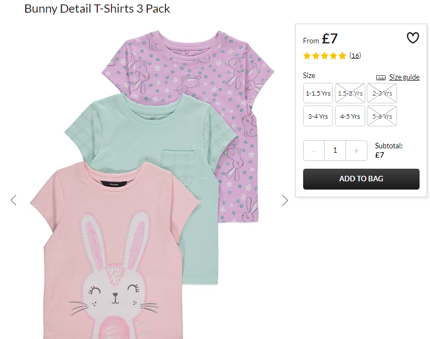
Task: Open the Size guide link
Action: (x=404, y=77)
